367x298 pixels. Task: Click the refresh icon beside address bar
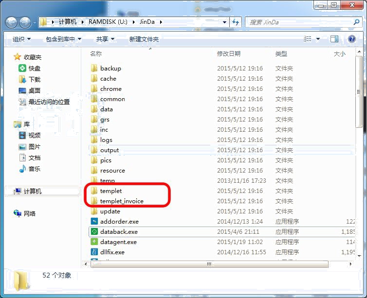[236, 22]
